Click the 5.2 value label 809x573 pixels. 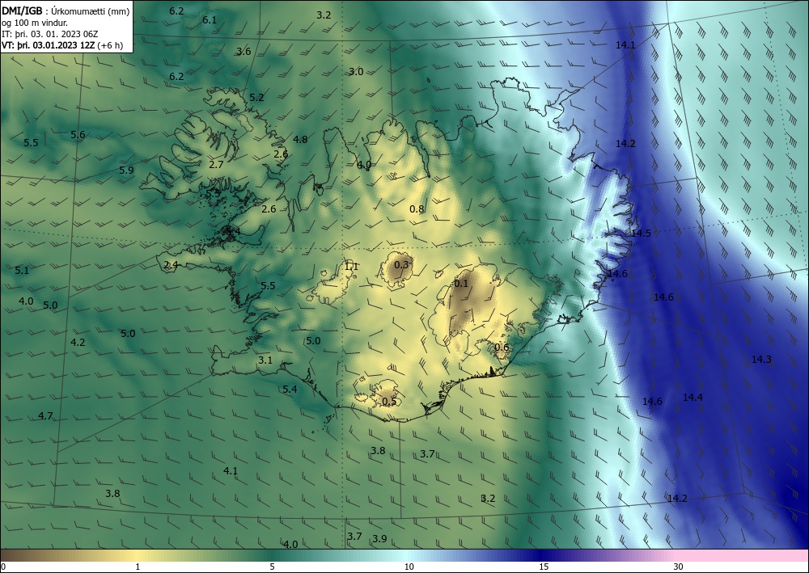point(256,98)
